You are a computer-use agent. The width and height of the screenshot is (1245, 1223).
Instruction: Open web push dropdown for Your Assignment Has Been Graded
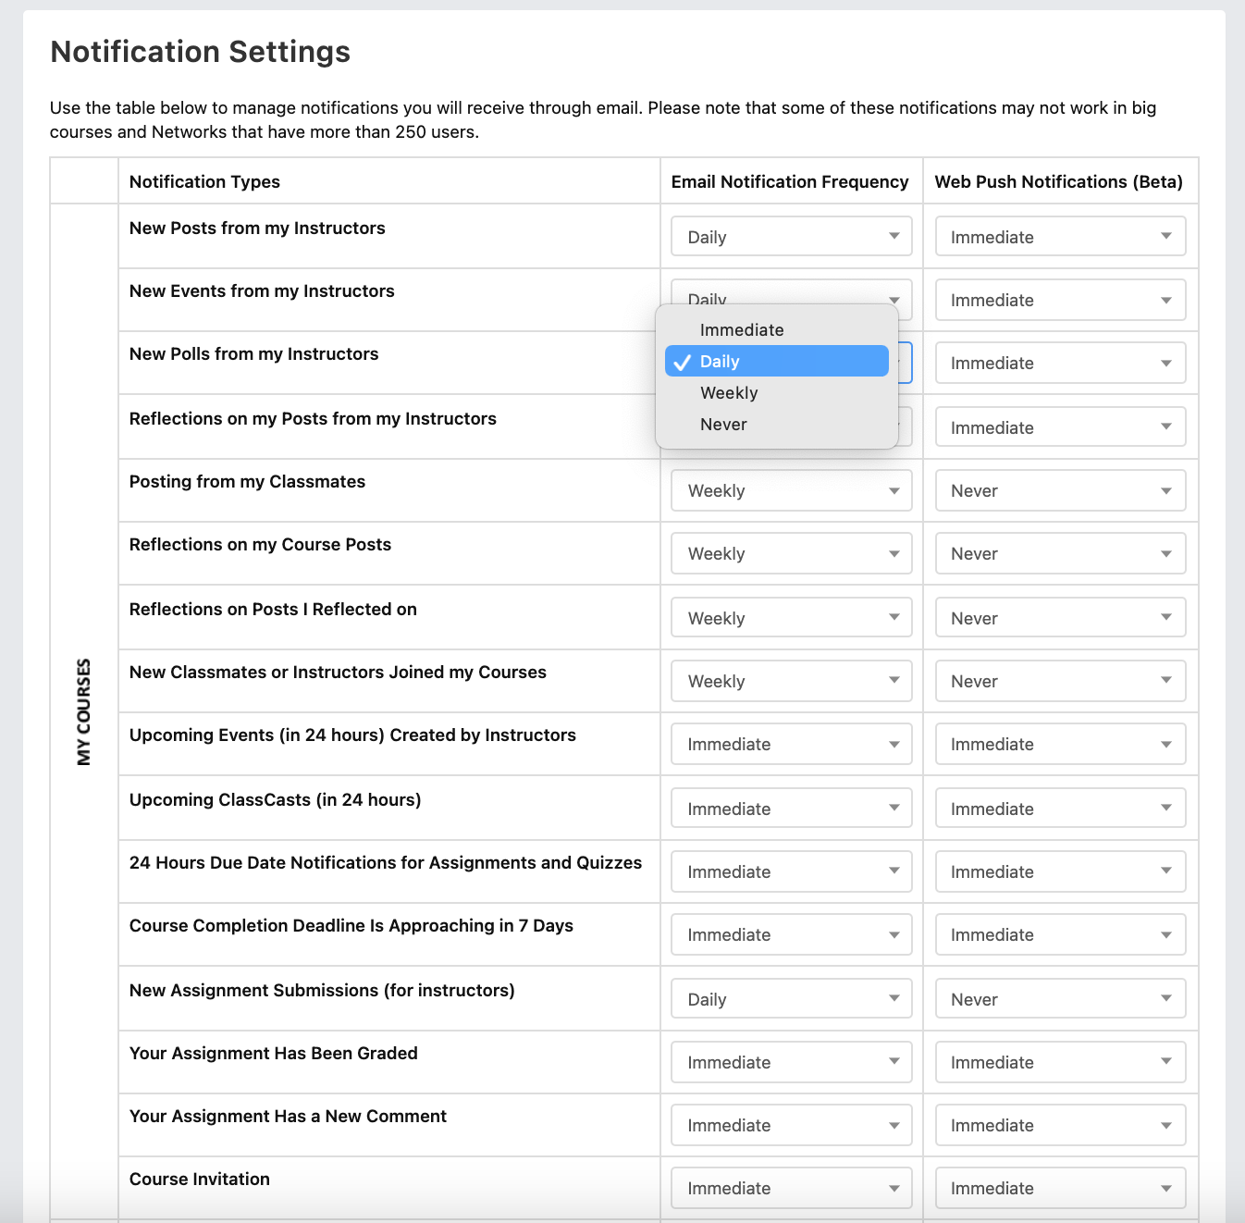[x=1060, y=1062]
